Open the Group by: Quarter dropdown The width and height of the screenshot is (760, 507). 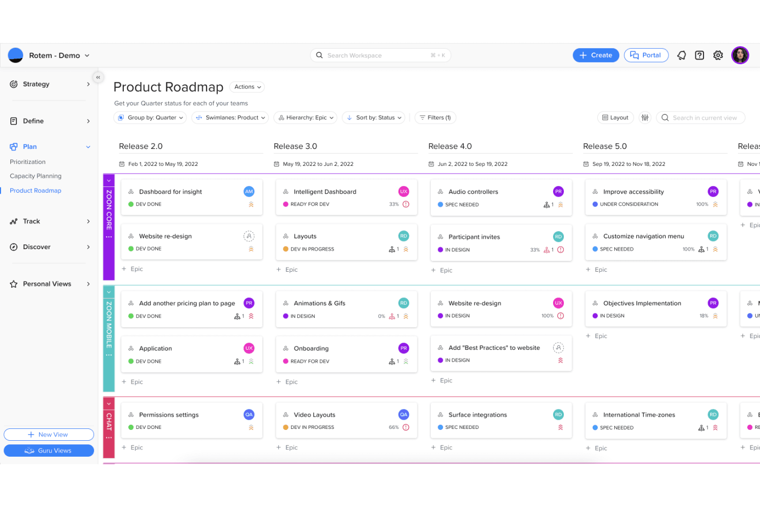(x=150, y=118)
